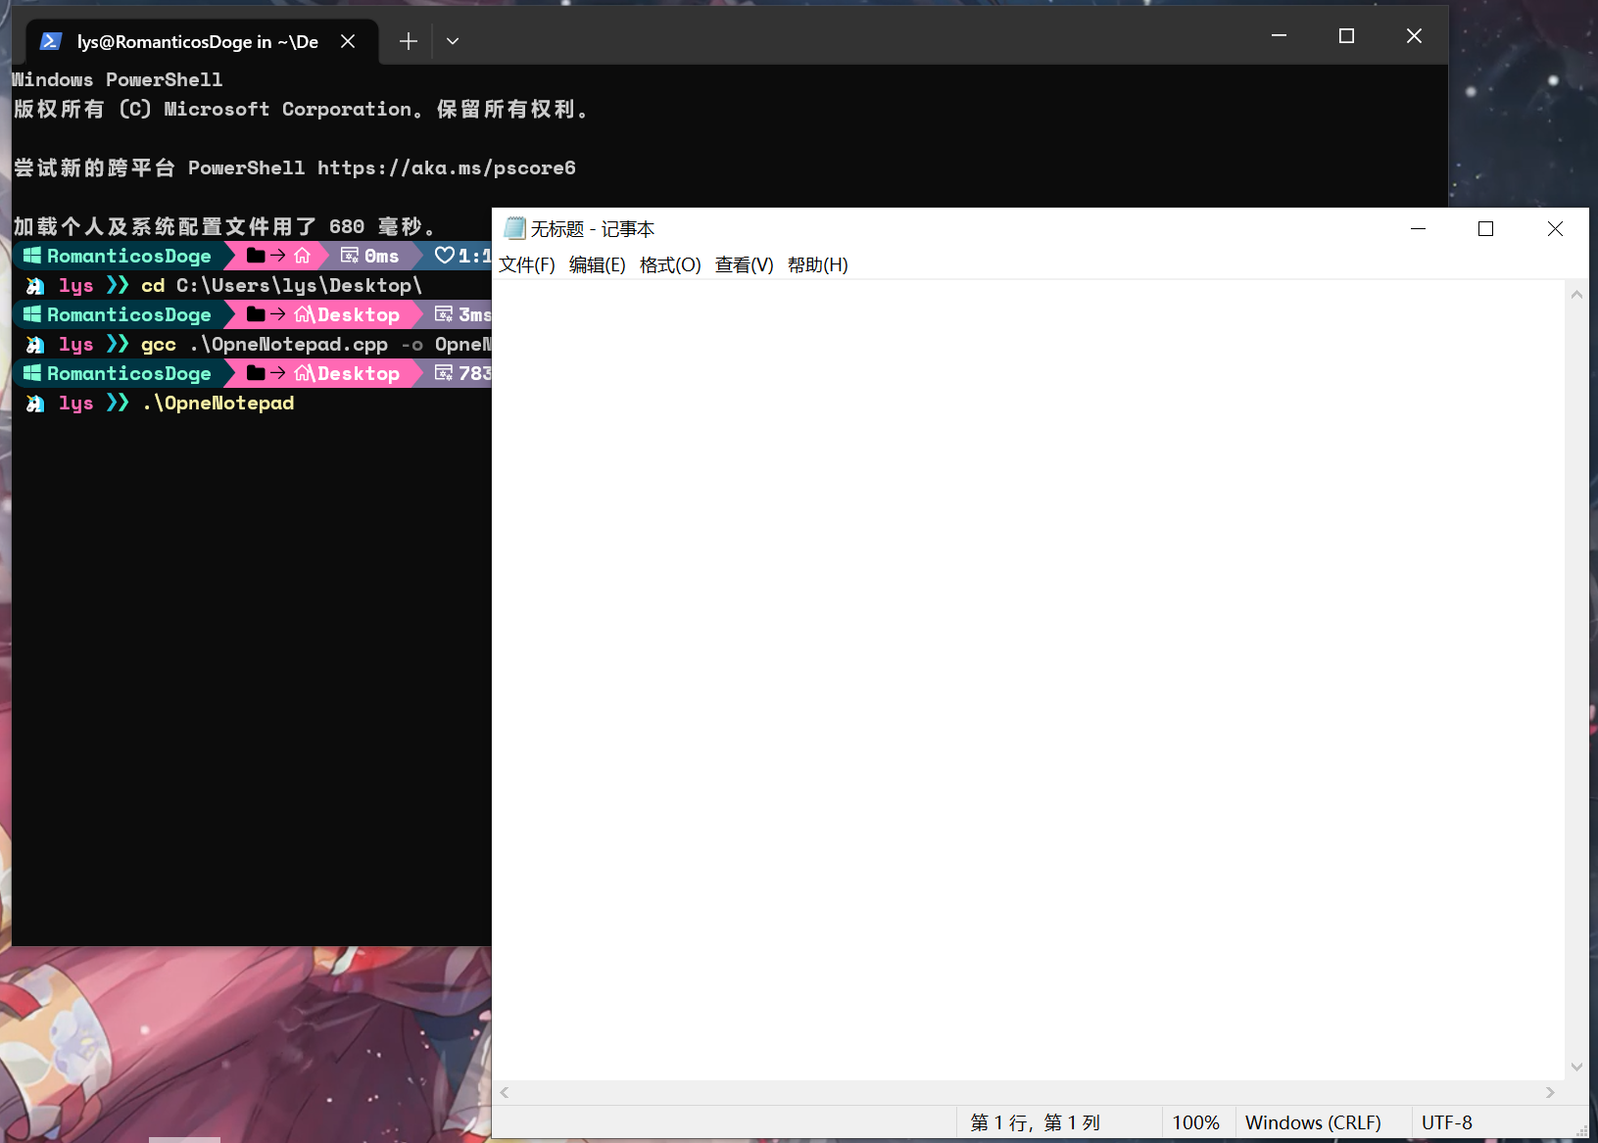Screen dimensions: 1598x1143
Task: Open the 文件(F) menu in Notepad
Action: [527, 265]
